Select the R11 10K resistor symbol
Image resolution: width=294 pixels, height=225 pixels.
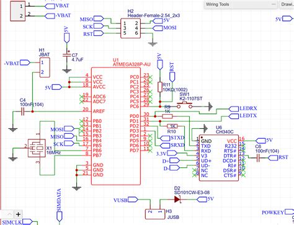coord(160,87)
